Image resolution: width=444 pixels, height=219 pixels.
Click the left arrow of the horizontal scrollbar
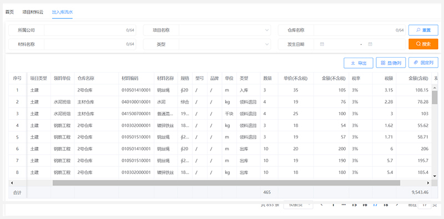point(12,183)
